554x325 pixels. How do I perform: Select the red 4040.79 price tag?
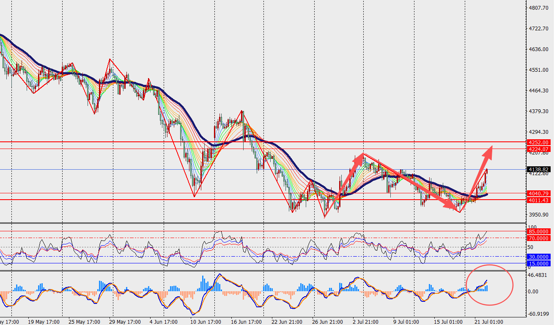point(539,193)
